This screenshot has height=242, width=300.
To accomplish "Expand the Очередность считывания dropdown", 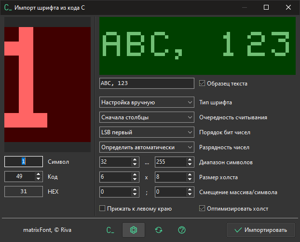I will pos(147,117).
